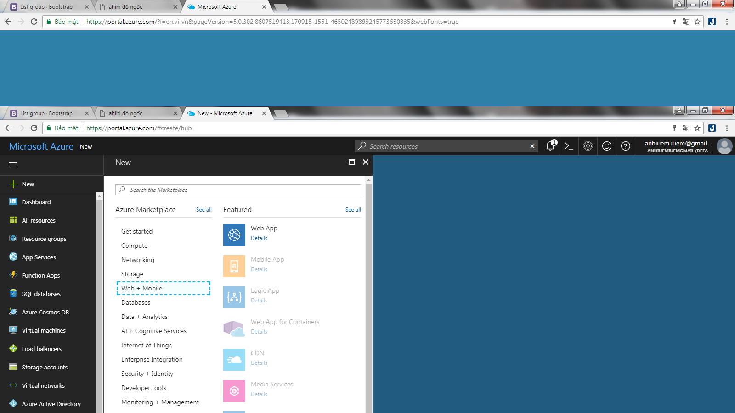
Task: Select Enterprise Integration category
Action: click(152, 359)
